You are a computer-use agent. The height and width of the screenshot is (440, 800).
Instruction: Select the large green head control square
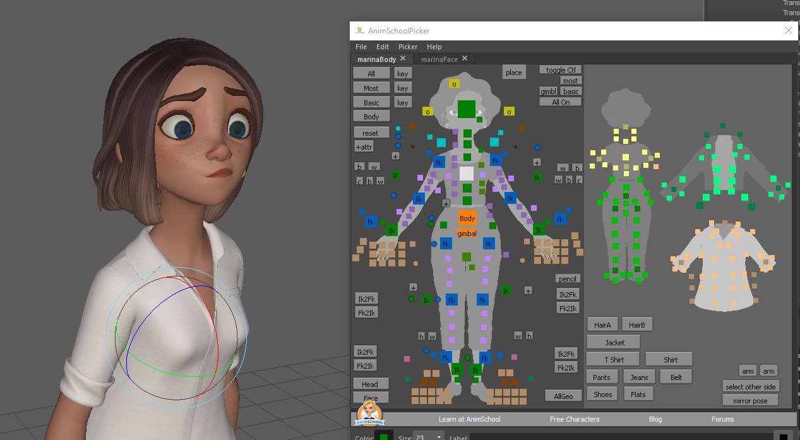click(x=467, y=109)
